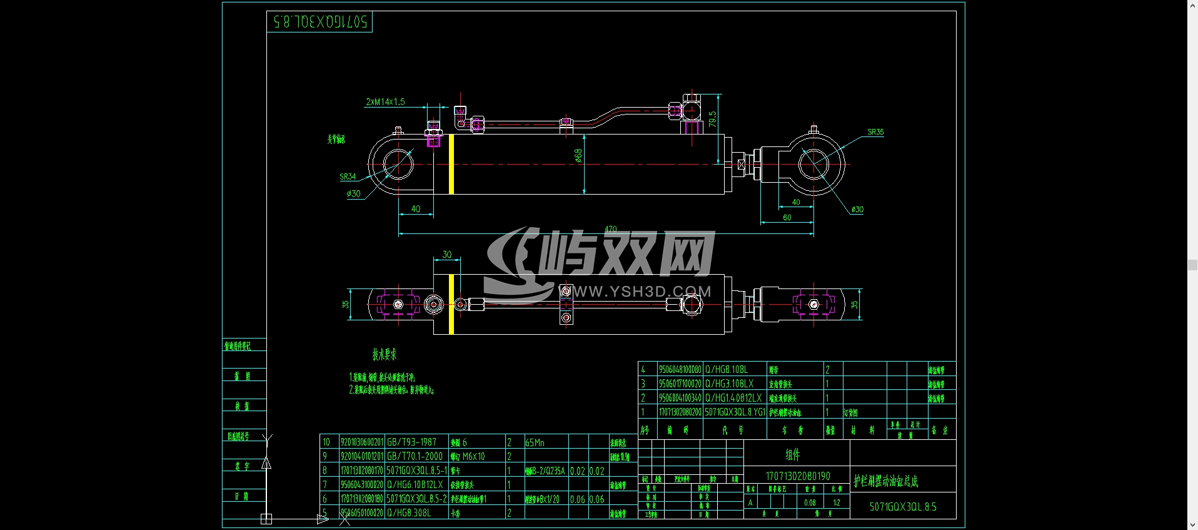The height and width of the screenshot is (530, 1198).
Task: Click the 'SR34' radius label
Action: pyautogui.click(x=348, y=177)
